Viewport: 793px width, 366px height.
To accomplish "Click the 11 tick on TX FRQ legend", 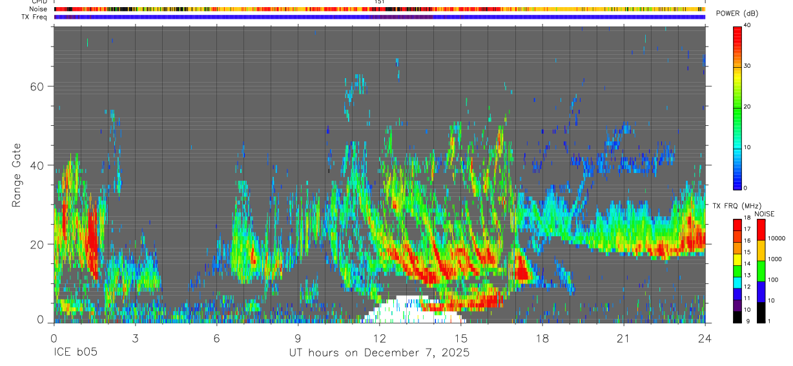I will [x=747, y=299].
